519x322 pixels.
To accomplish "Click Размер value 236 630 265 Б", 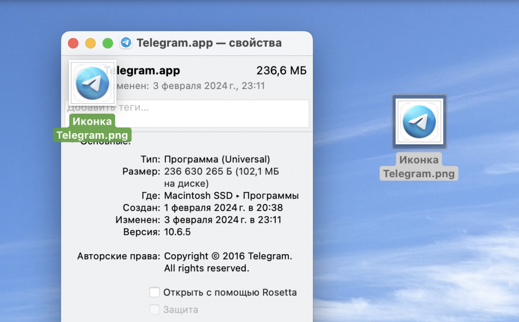I will (222, 177).
